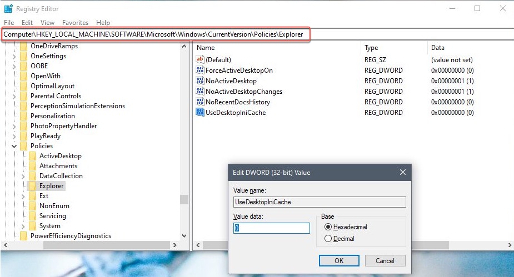Click the DataCollection folder icon

pyautogui.click(x=32, y=176)
